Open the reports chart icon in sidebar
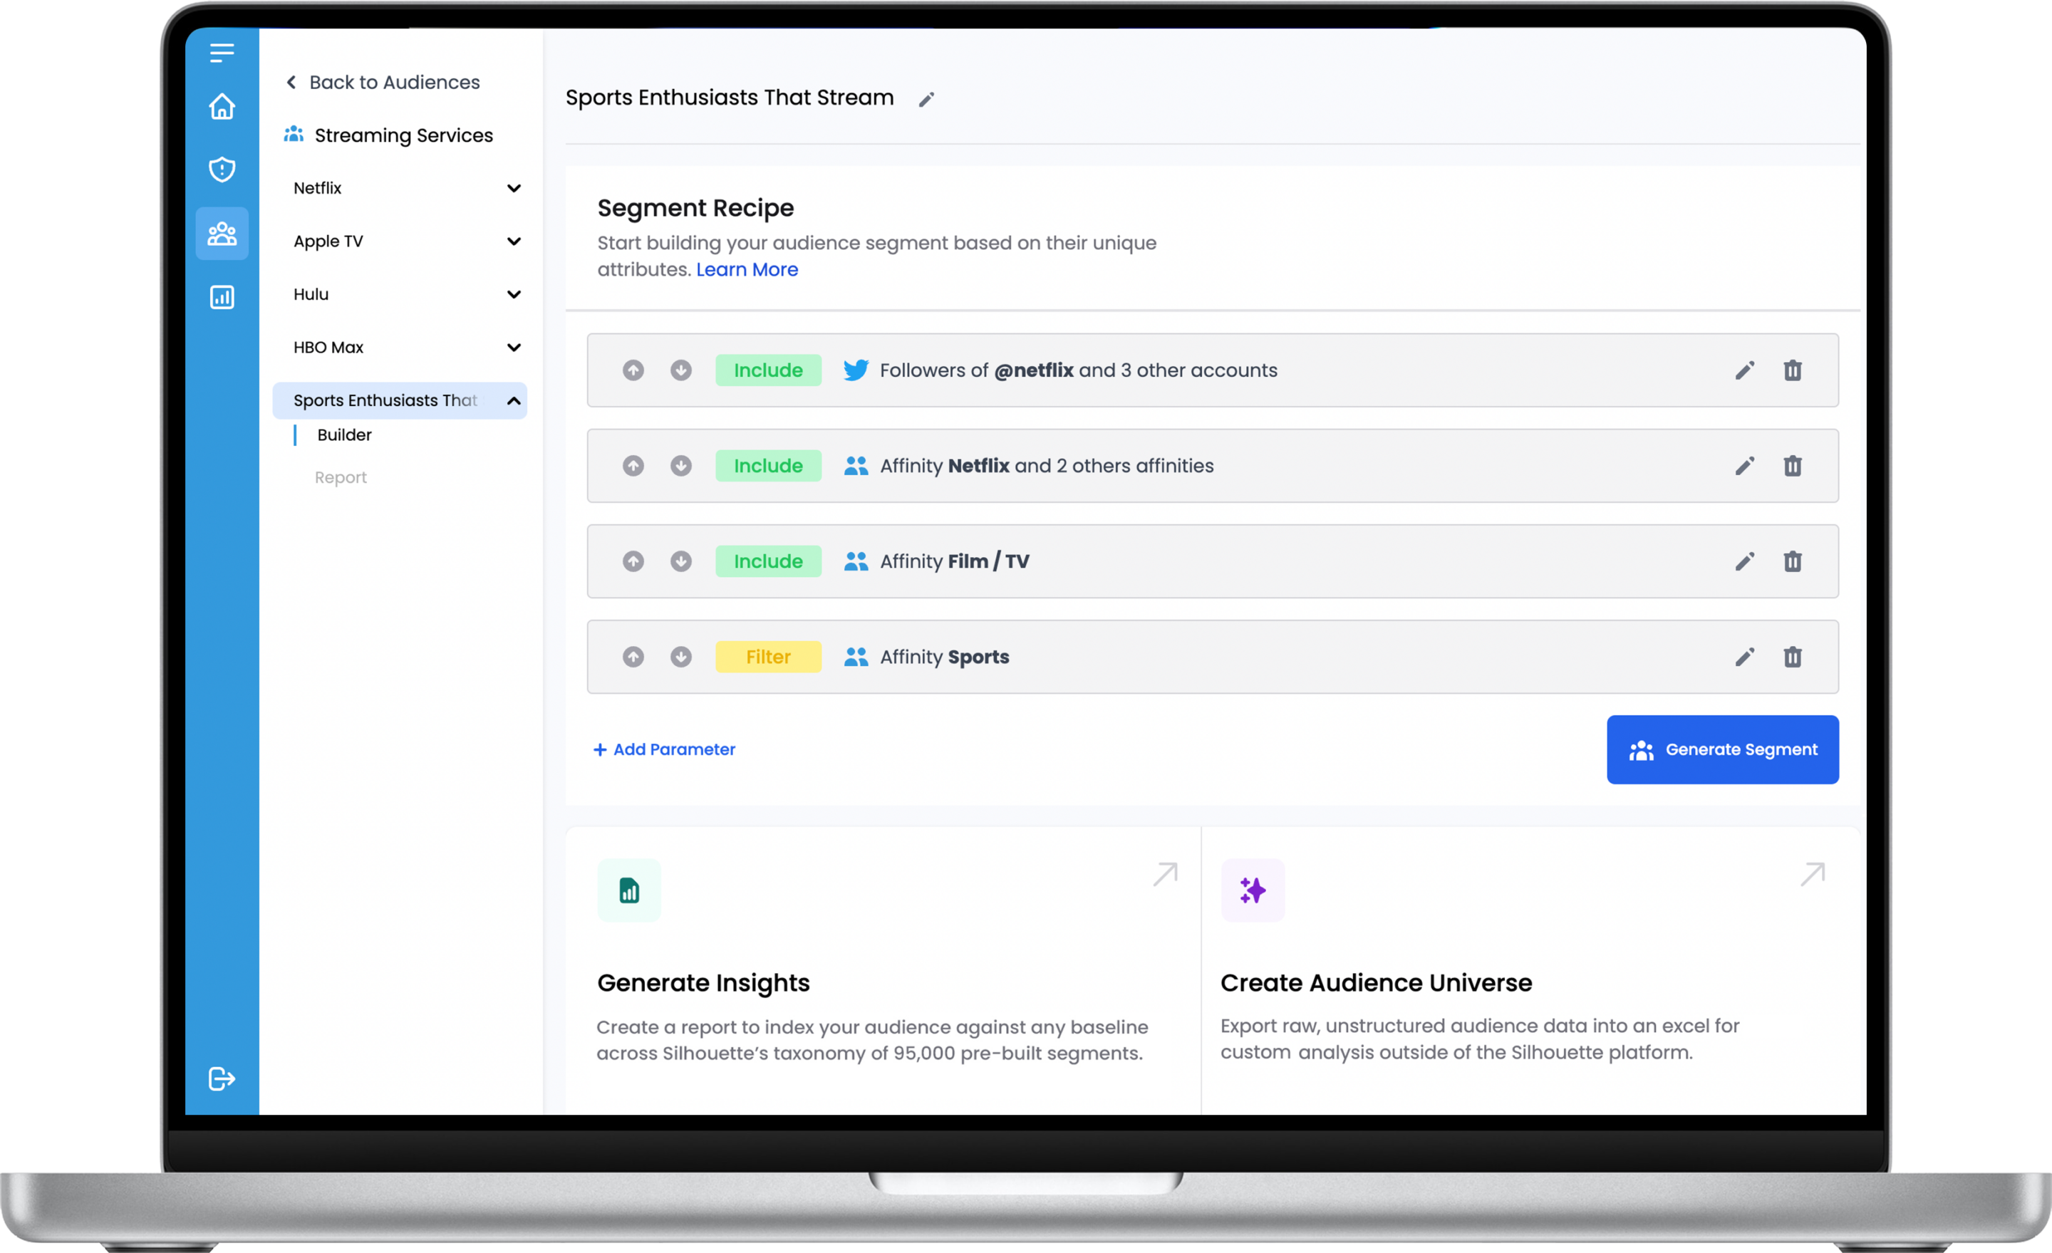 click(222, 297)
